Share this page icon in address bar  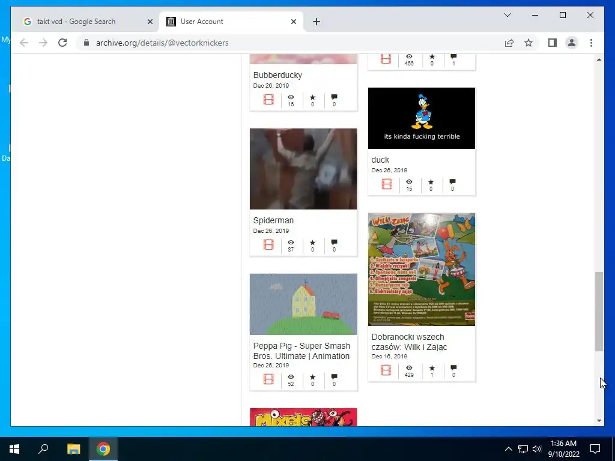[509, 43]
